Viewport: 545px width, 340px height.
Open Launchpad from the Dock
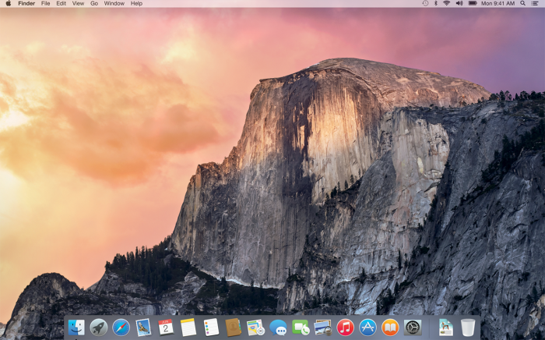(99, 328)
